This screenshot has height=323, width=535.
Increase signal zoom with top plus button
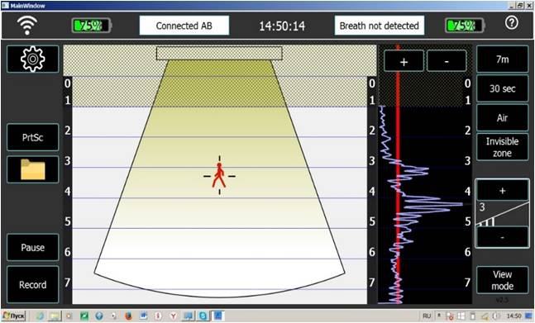(404, 61)
